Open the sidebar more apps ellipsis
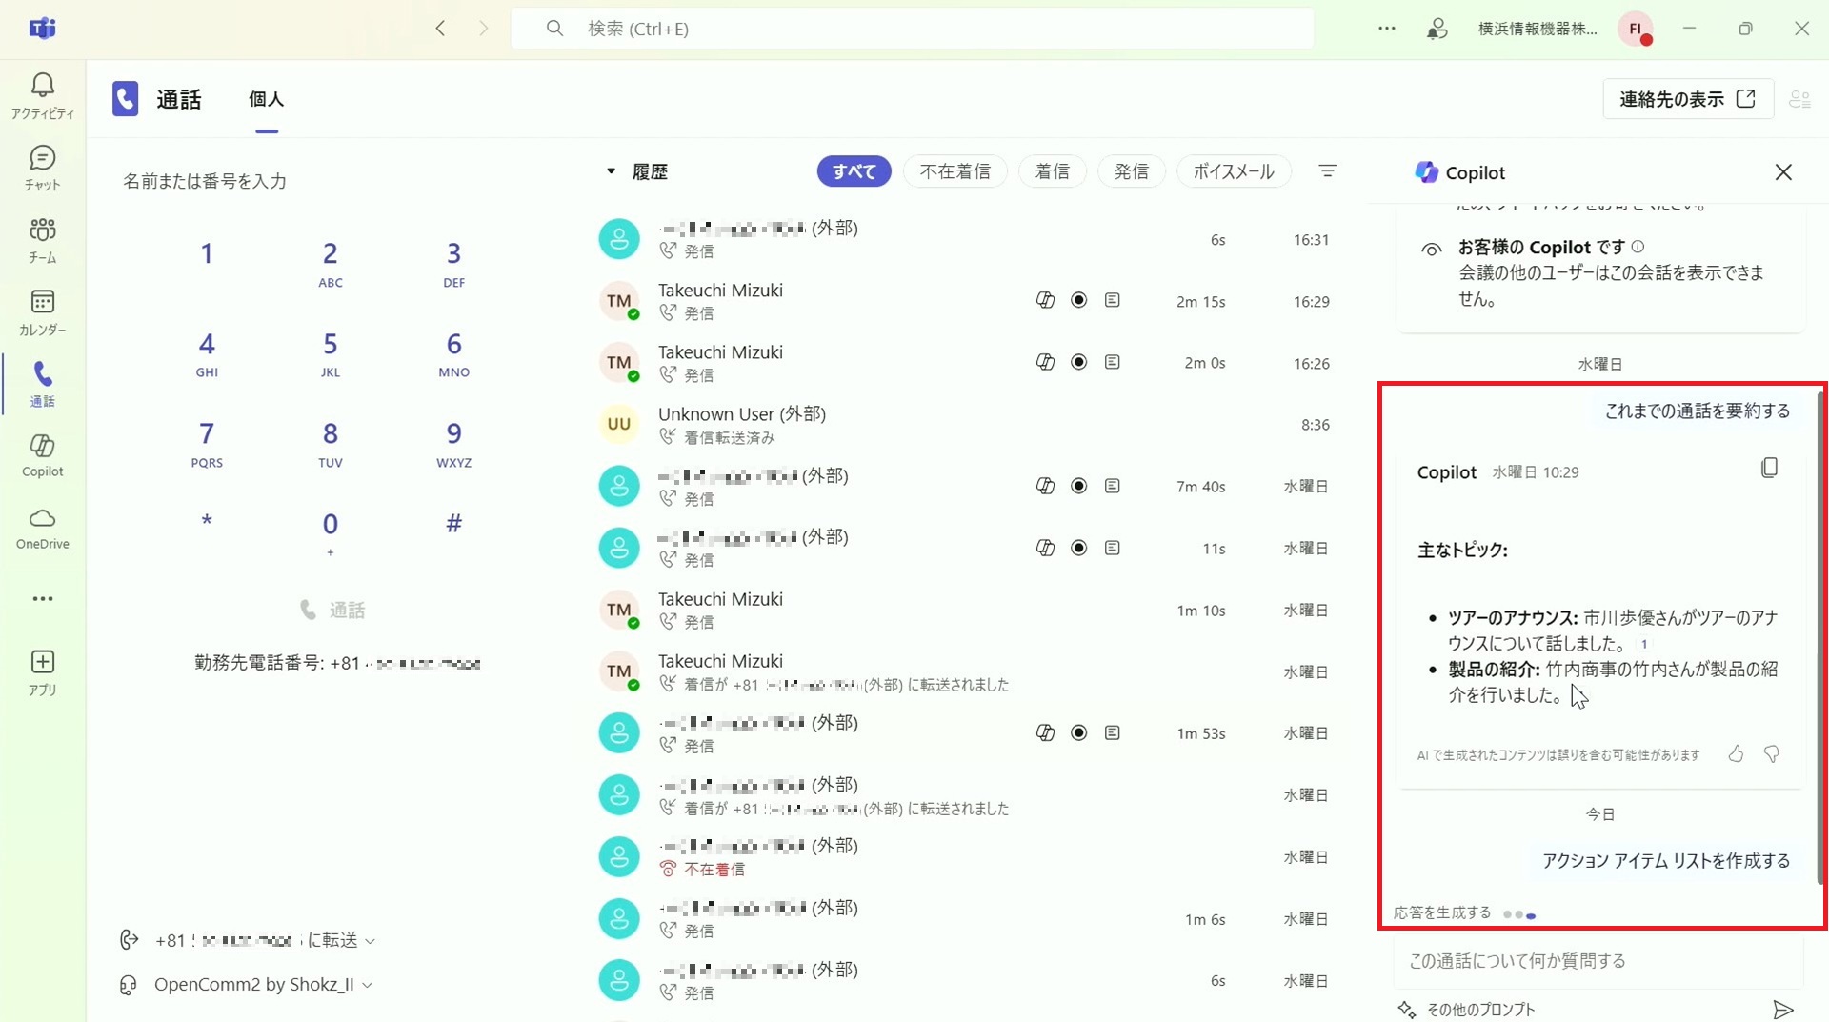1829x1022 pixels. (42, 599)
